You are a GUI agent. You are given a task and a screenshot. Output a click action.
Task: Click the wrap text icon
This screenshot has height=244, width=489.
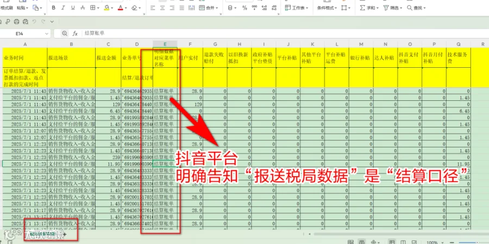(x=192, y=8)
